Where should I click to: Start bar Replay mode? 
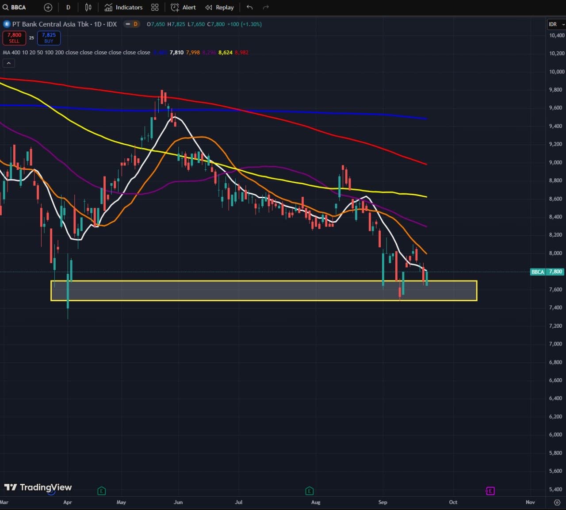pyautogui.click(x=220, y=8)
